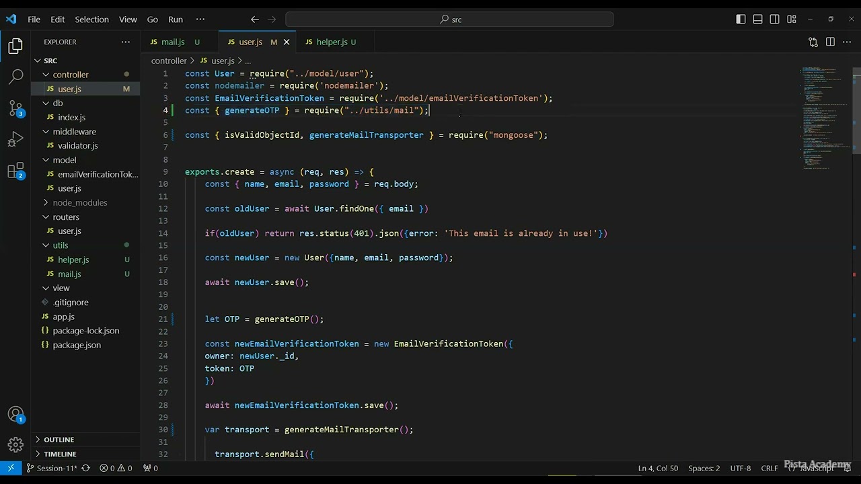Open the Run and Debug view
Image resolution: width=861 pixels, height=484 pixels.
pos(15,139)
